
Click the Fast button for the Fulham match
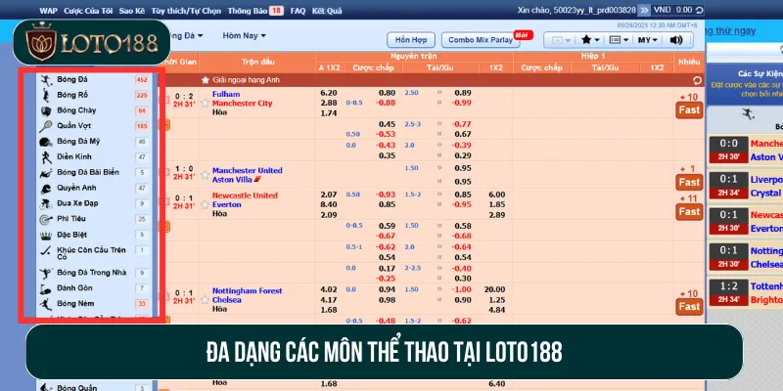pos(689,109)
